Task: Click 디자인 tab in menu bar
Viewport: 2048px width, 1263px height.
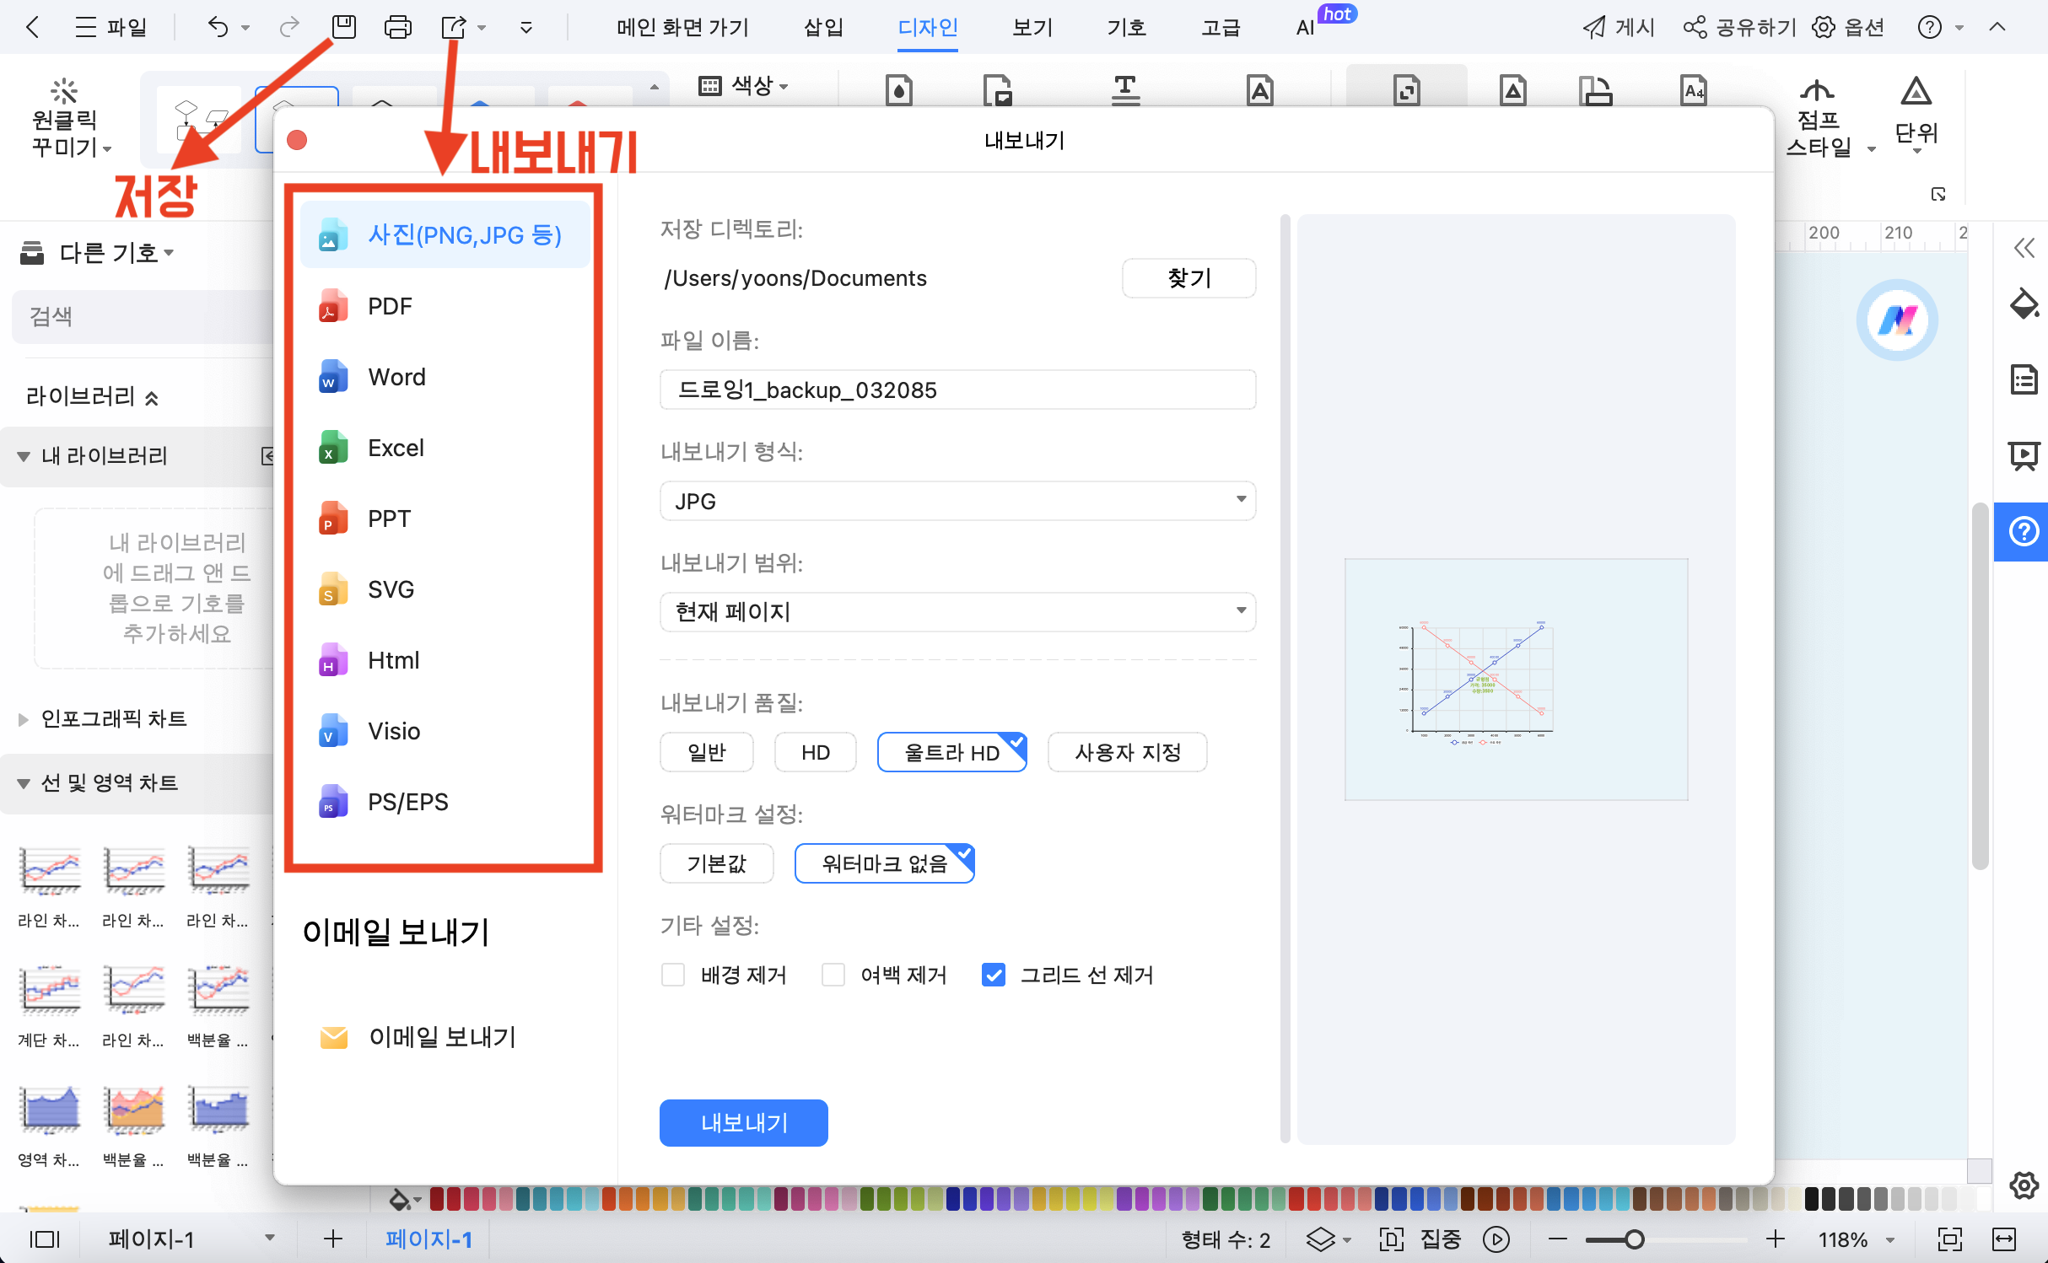Action: point(926,26)
